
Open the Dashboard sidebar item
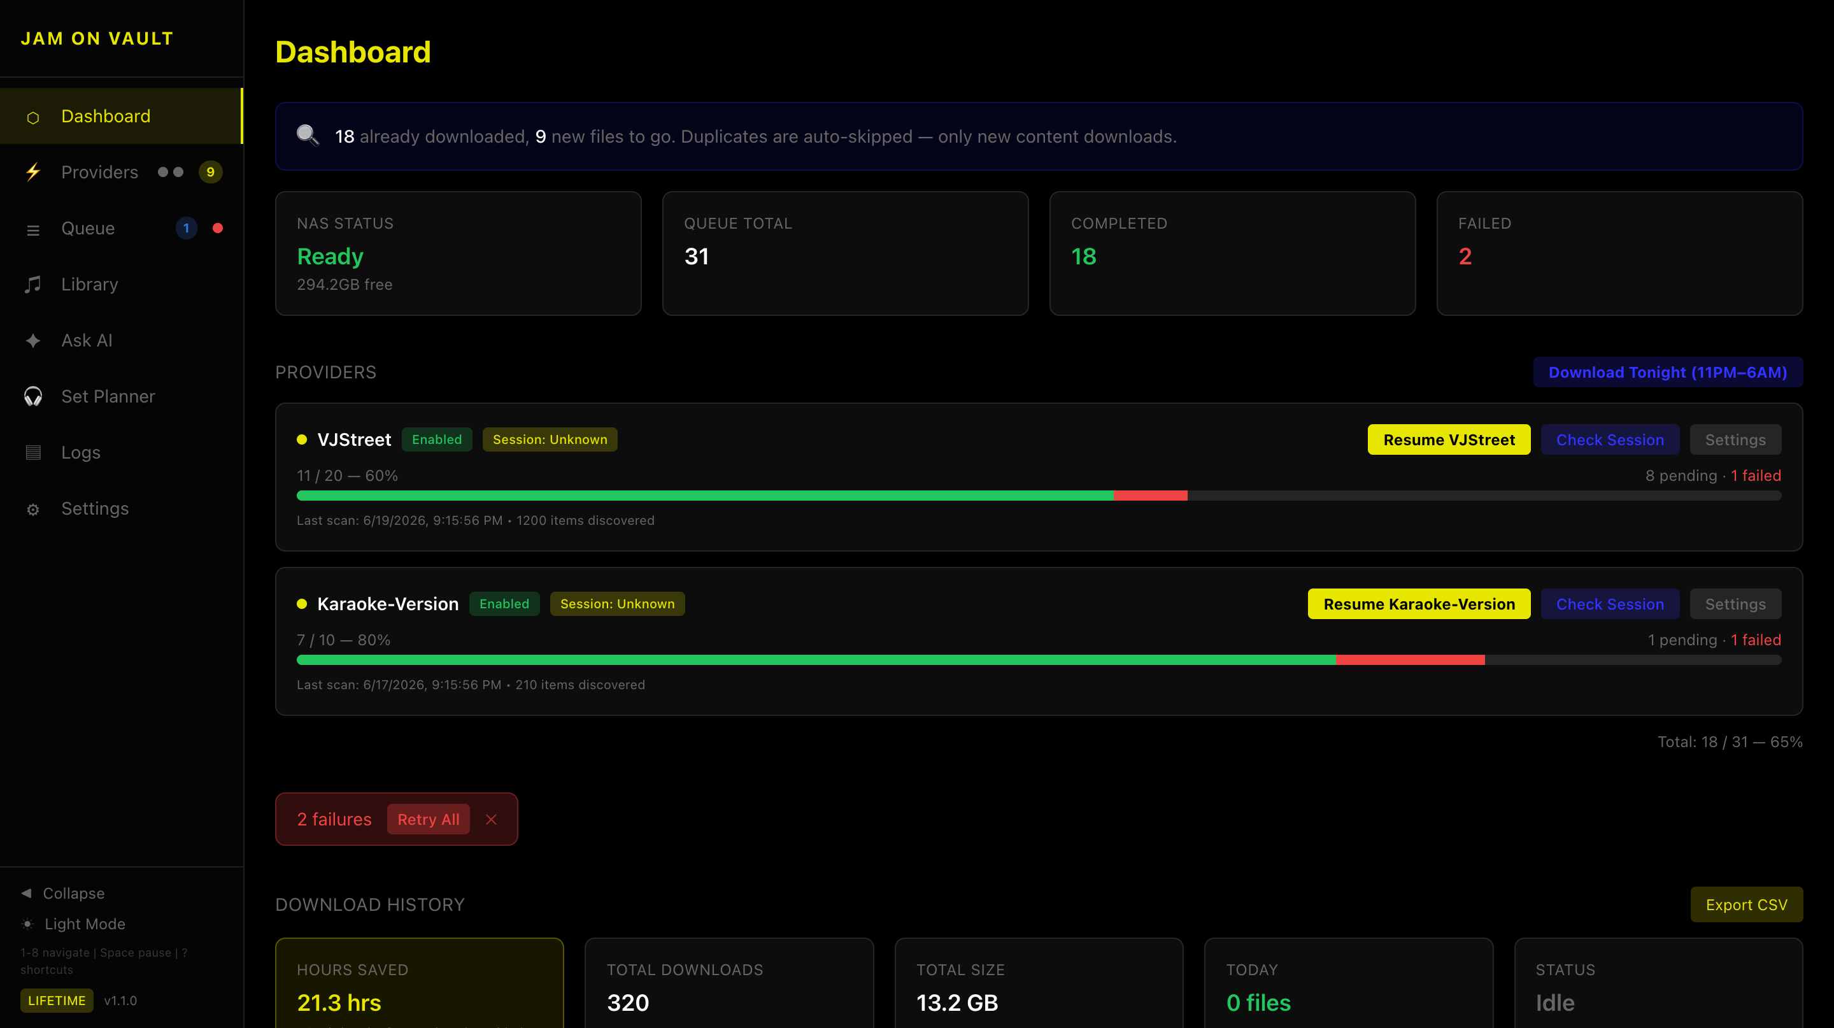pos(121,116)
